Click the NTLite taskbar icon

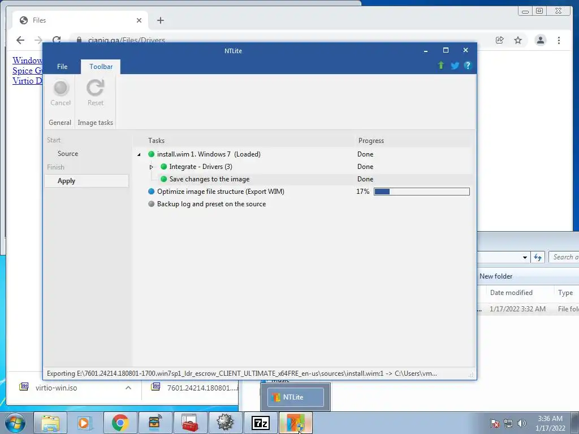pos(295,423)
